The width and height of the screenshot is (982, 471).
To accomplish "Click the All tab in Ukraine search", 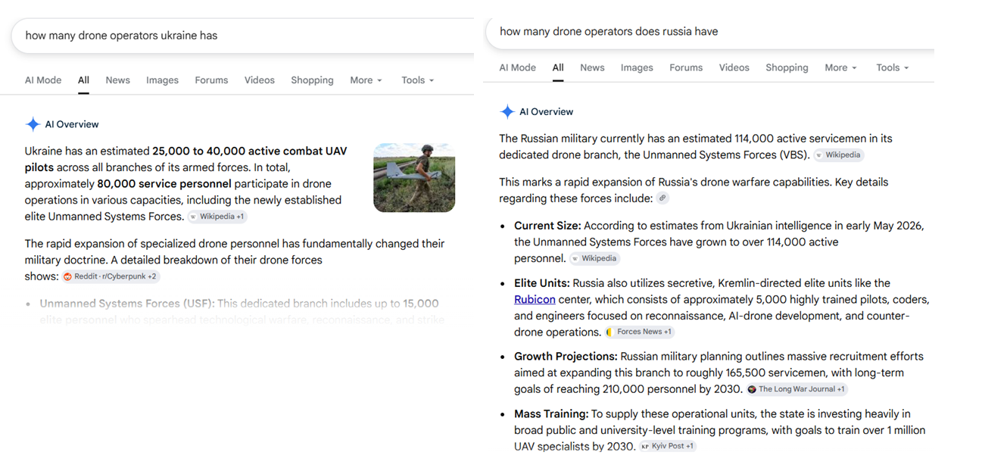I will 83,80.
